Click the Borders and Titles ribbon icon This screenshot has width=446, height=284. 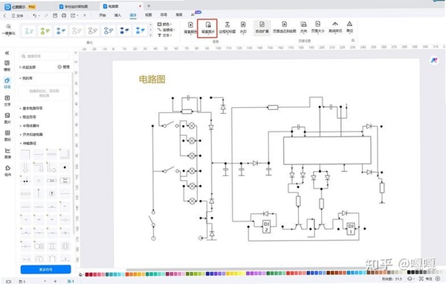(227, 25)
